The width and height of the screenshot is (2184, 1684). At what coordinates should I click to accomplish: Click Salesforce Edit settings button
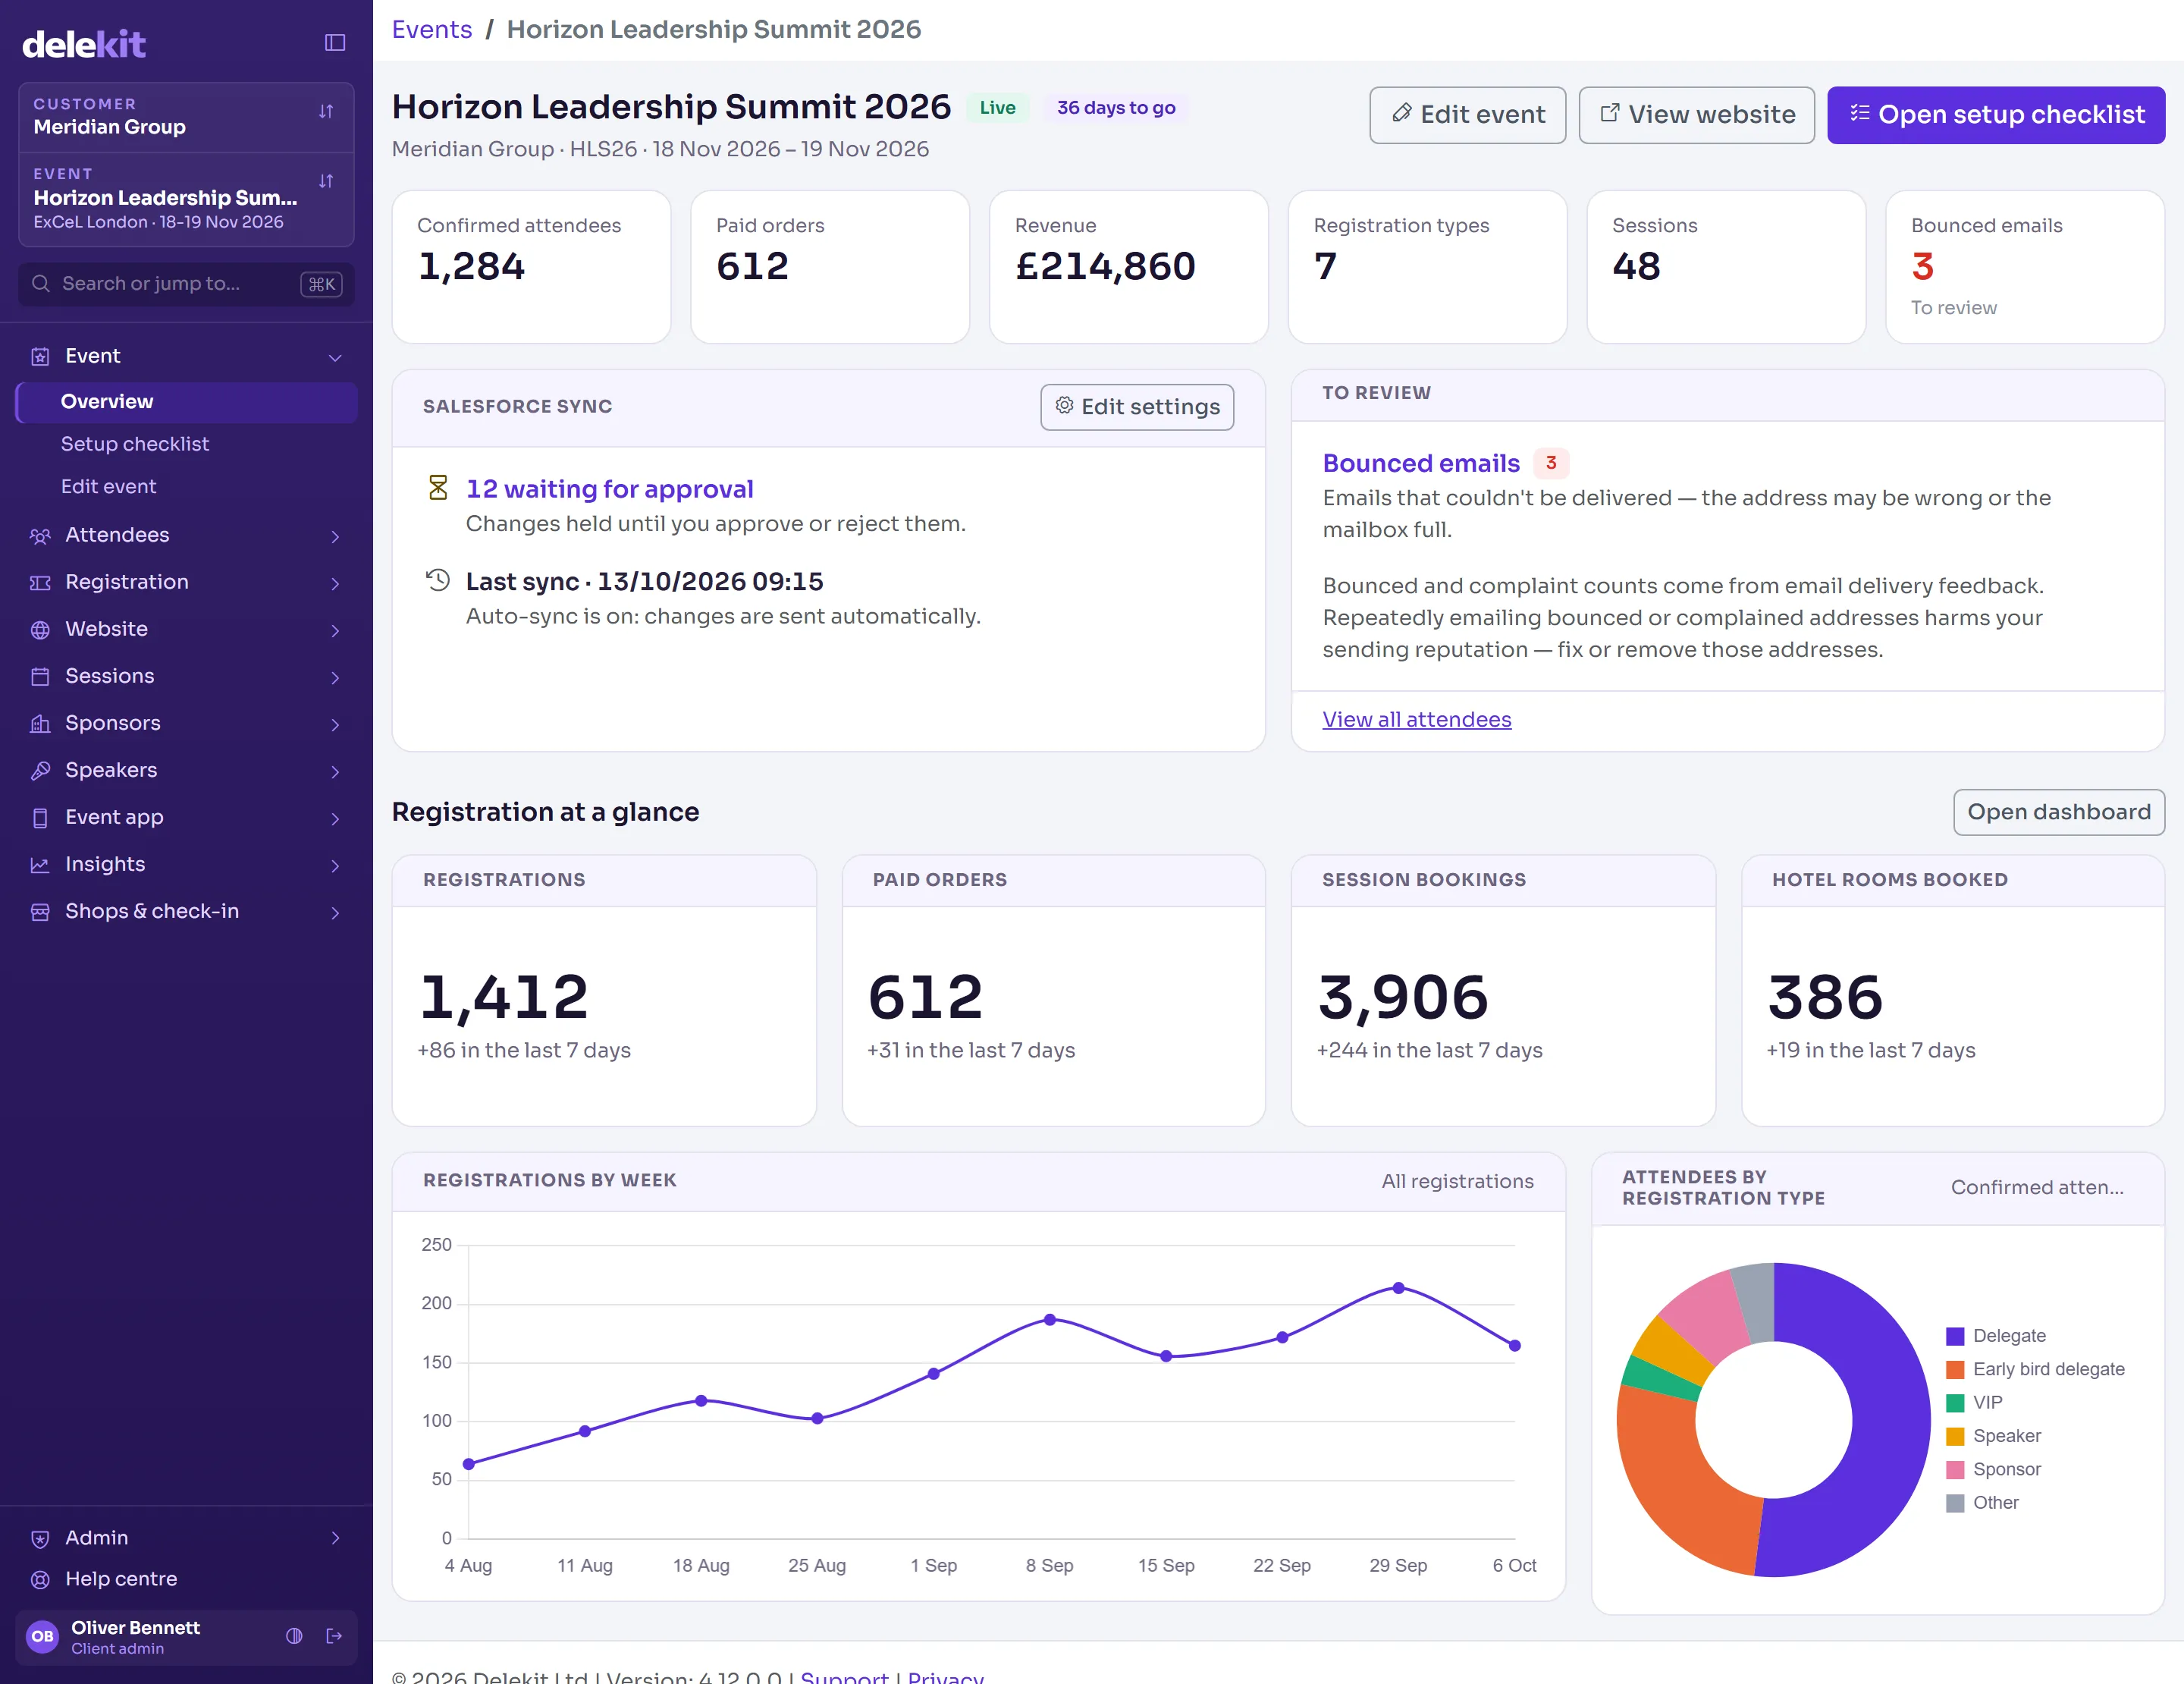1137,407
